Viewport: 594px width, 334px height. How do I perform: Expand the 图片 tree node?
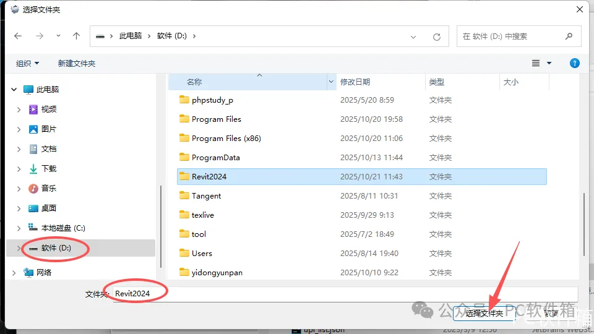(x=19, y=129)
